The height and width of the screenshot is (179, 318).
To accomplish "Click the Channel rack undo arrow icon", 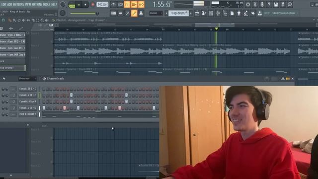I will click(x=4, y=79).
